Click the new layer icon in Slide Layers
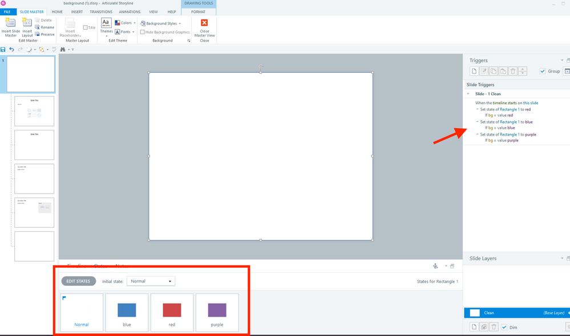The image size is (570, 336). click(474, 327)
